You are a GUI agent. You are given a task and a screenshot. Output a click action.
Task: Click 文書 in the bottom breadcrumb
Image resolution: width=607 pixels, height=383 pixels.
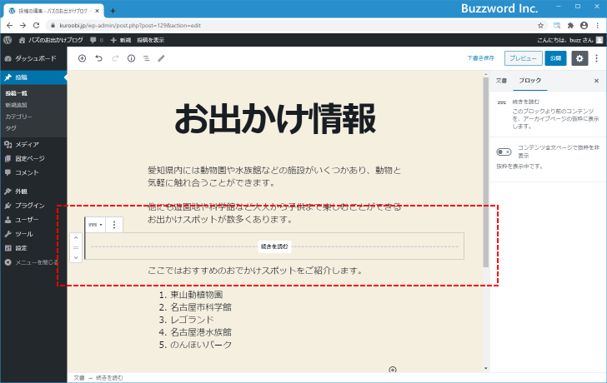coord(79,378)
